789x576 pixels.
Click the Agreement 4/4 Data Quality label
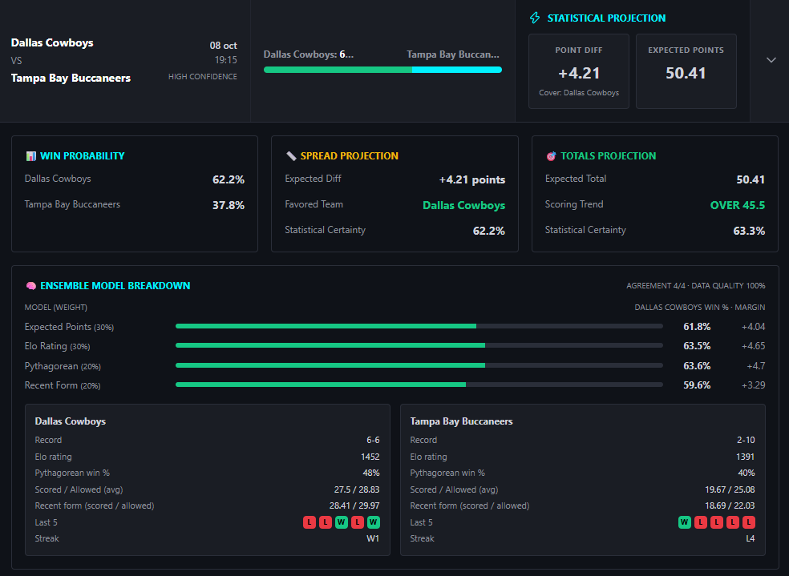pyautogui.click(x=695, y=285)
